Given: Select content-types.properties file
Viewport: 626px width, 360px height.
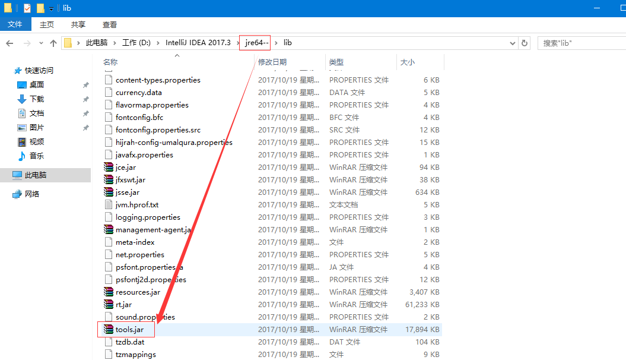Looking at the screenshot, I should (x=158, y=80).
